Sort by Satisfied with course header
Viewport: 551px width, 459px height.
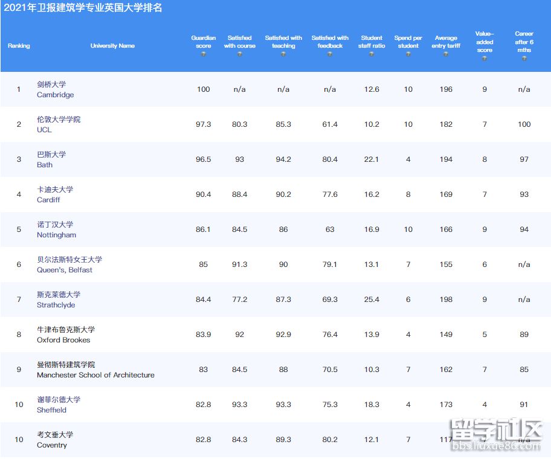pyautogui.click(x=239, y=42)
